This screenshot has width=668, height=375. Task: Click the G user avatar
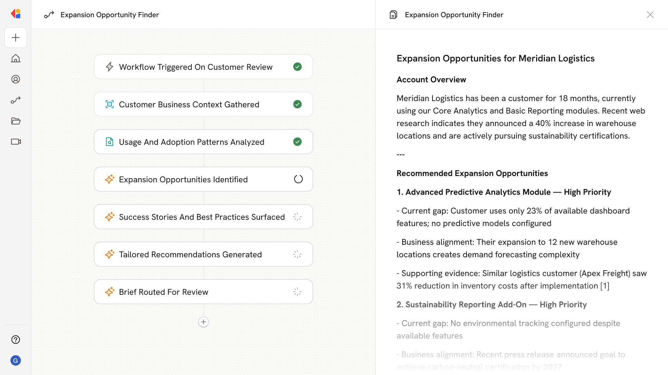16,360
